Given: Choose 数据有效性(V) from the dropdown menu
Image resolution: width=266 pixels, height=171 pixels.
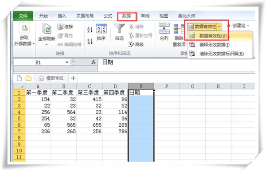Looking at the screenshot, I should pyautogui.click(x=220, y=36).
